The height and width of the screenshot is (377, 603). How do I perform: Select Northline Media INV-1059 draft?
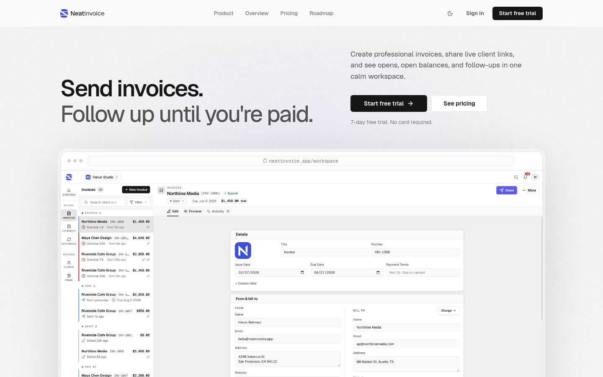tap(116, 354)
